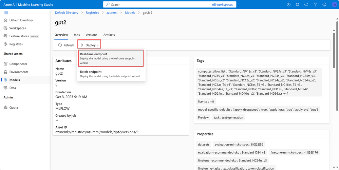Click the search magnifier icon
The width and height of the screenshot is (339, 170).
point(108,4)
